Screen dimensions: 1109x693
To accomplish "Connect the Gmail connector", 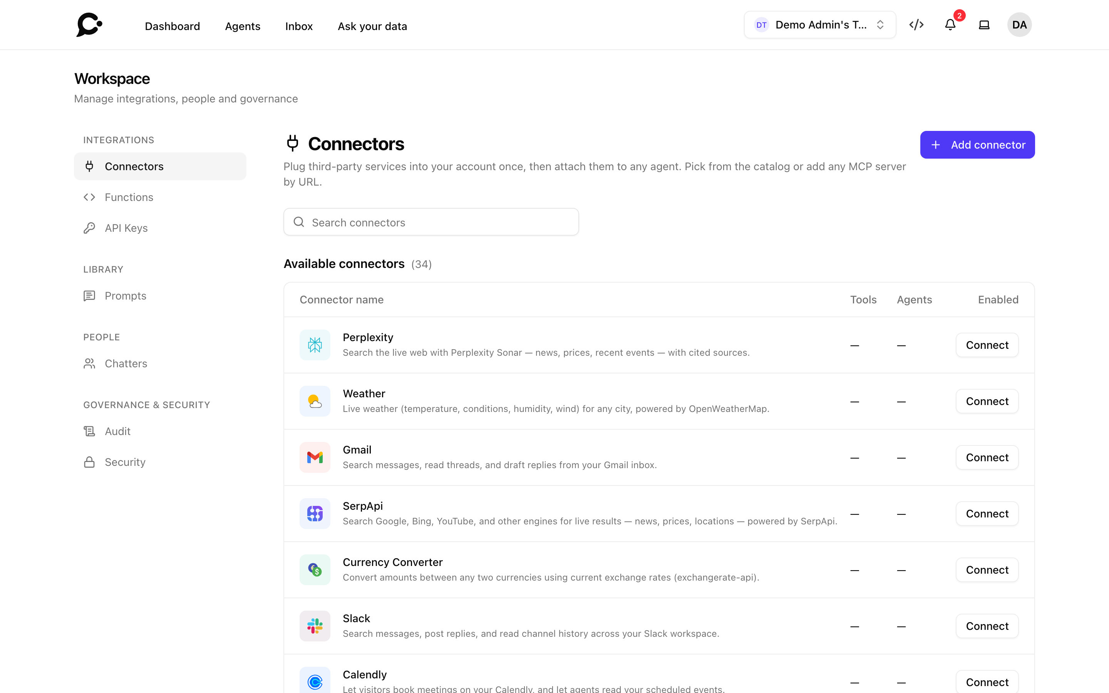I will point(987,457).
